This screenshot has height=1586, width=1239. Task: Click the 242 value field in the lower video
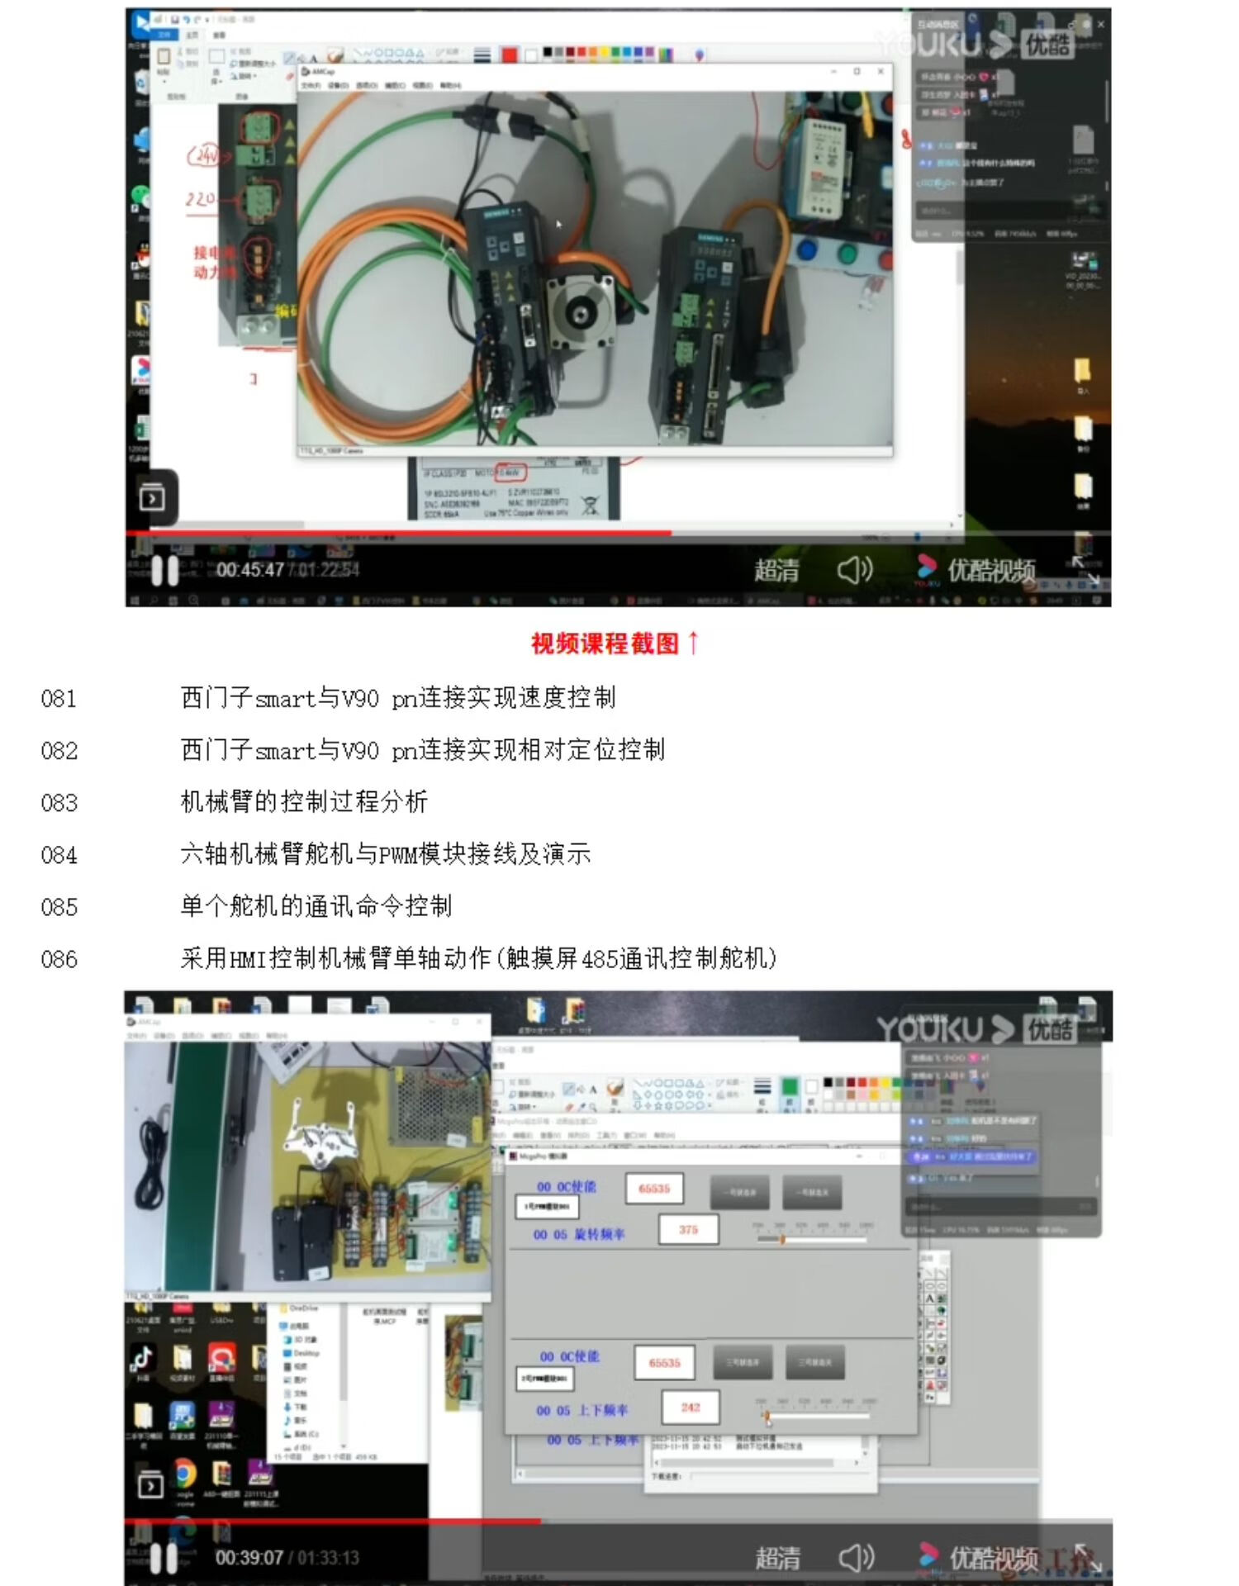tap(691, 1408)
